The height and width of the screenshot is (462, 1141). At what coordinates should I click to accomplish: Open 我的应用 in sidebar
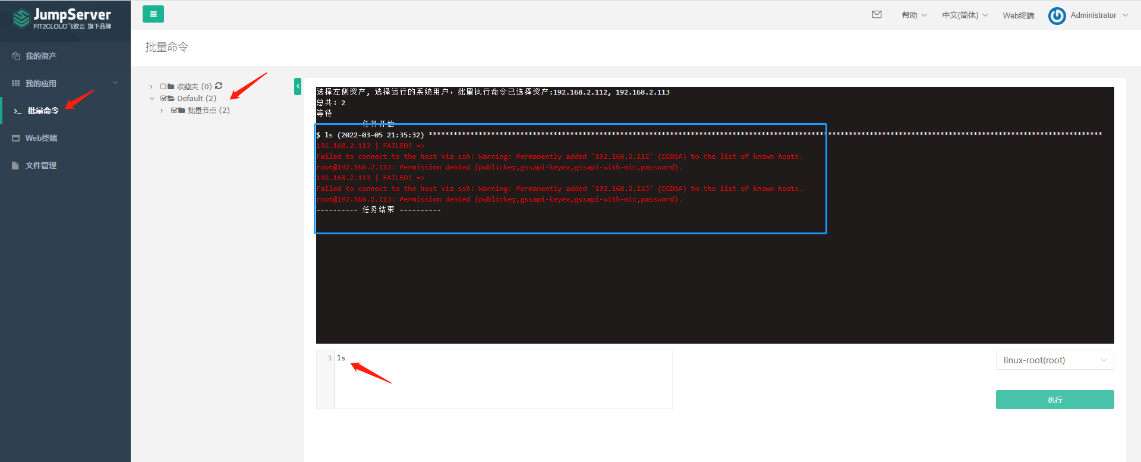click(65, 83)
